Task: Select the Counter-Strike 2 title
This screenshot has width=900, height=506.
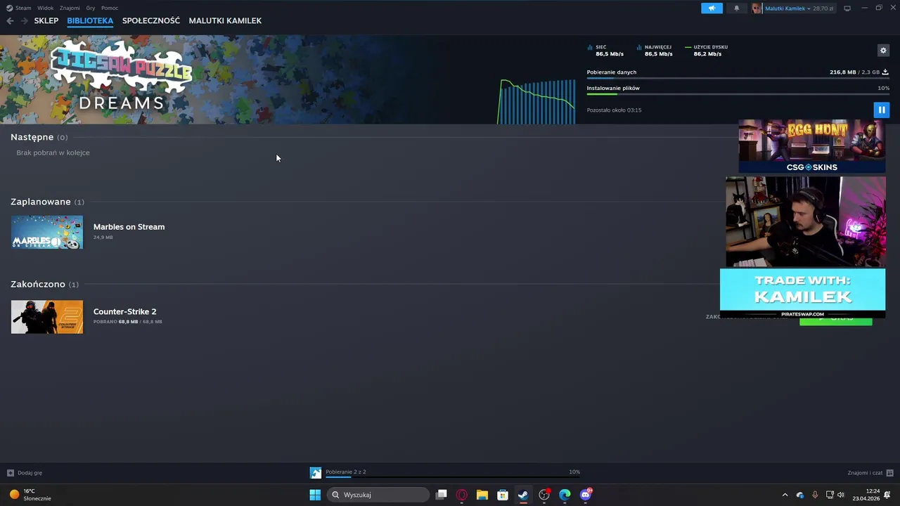Action: pyautogui.click(x=125, y=311)
